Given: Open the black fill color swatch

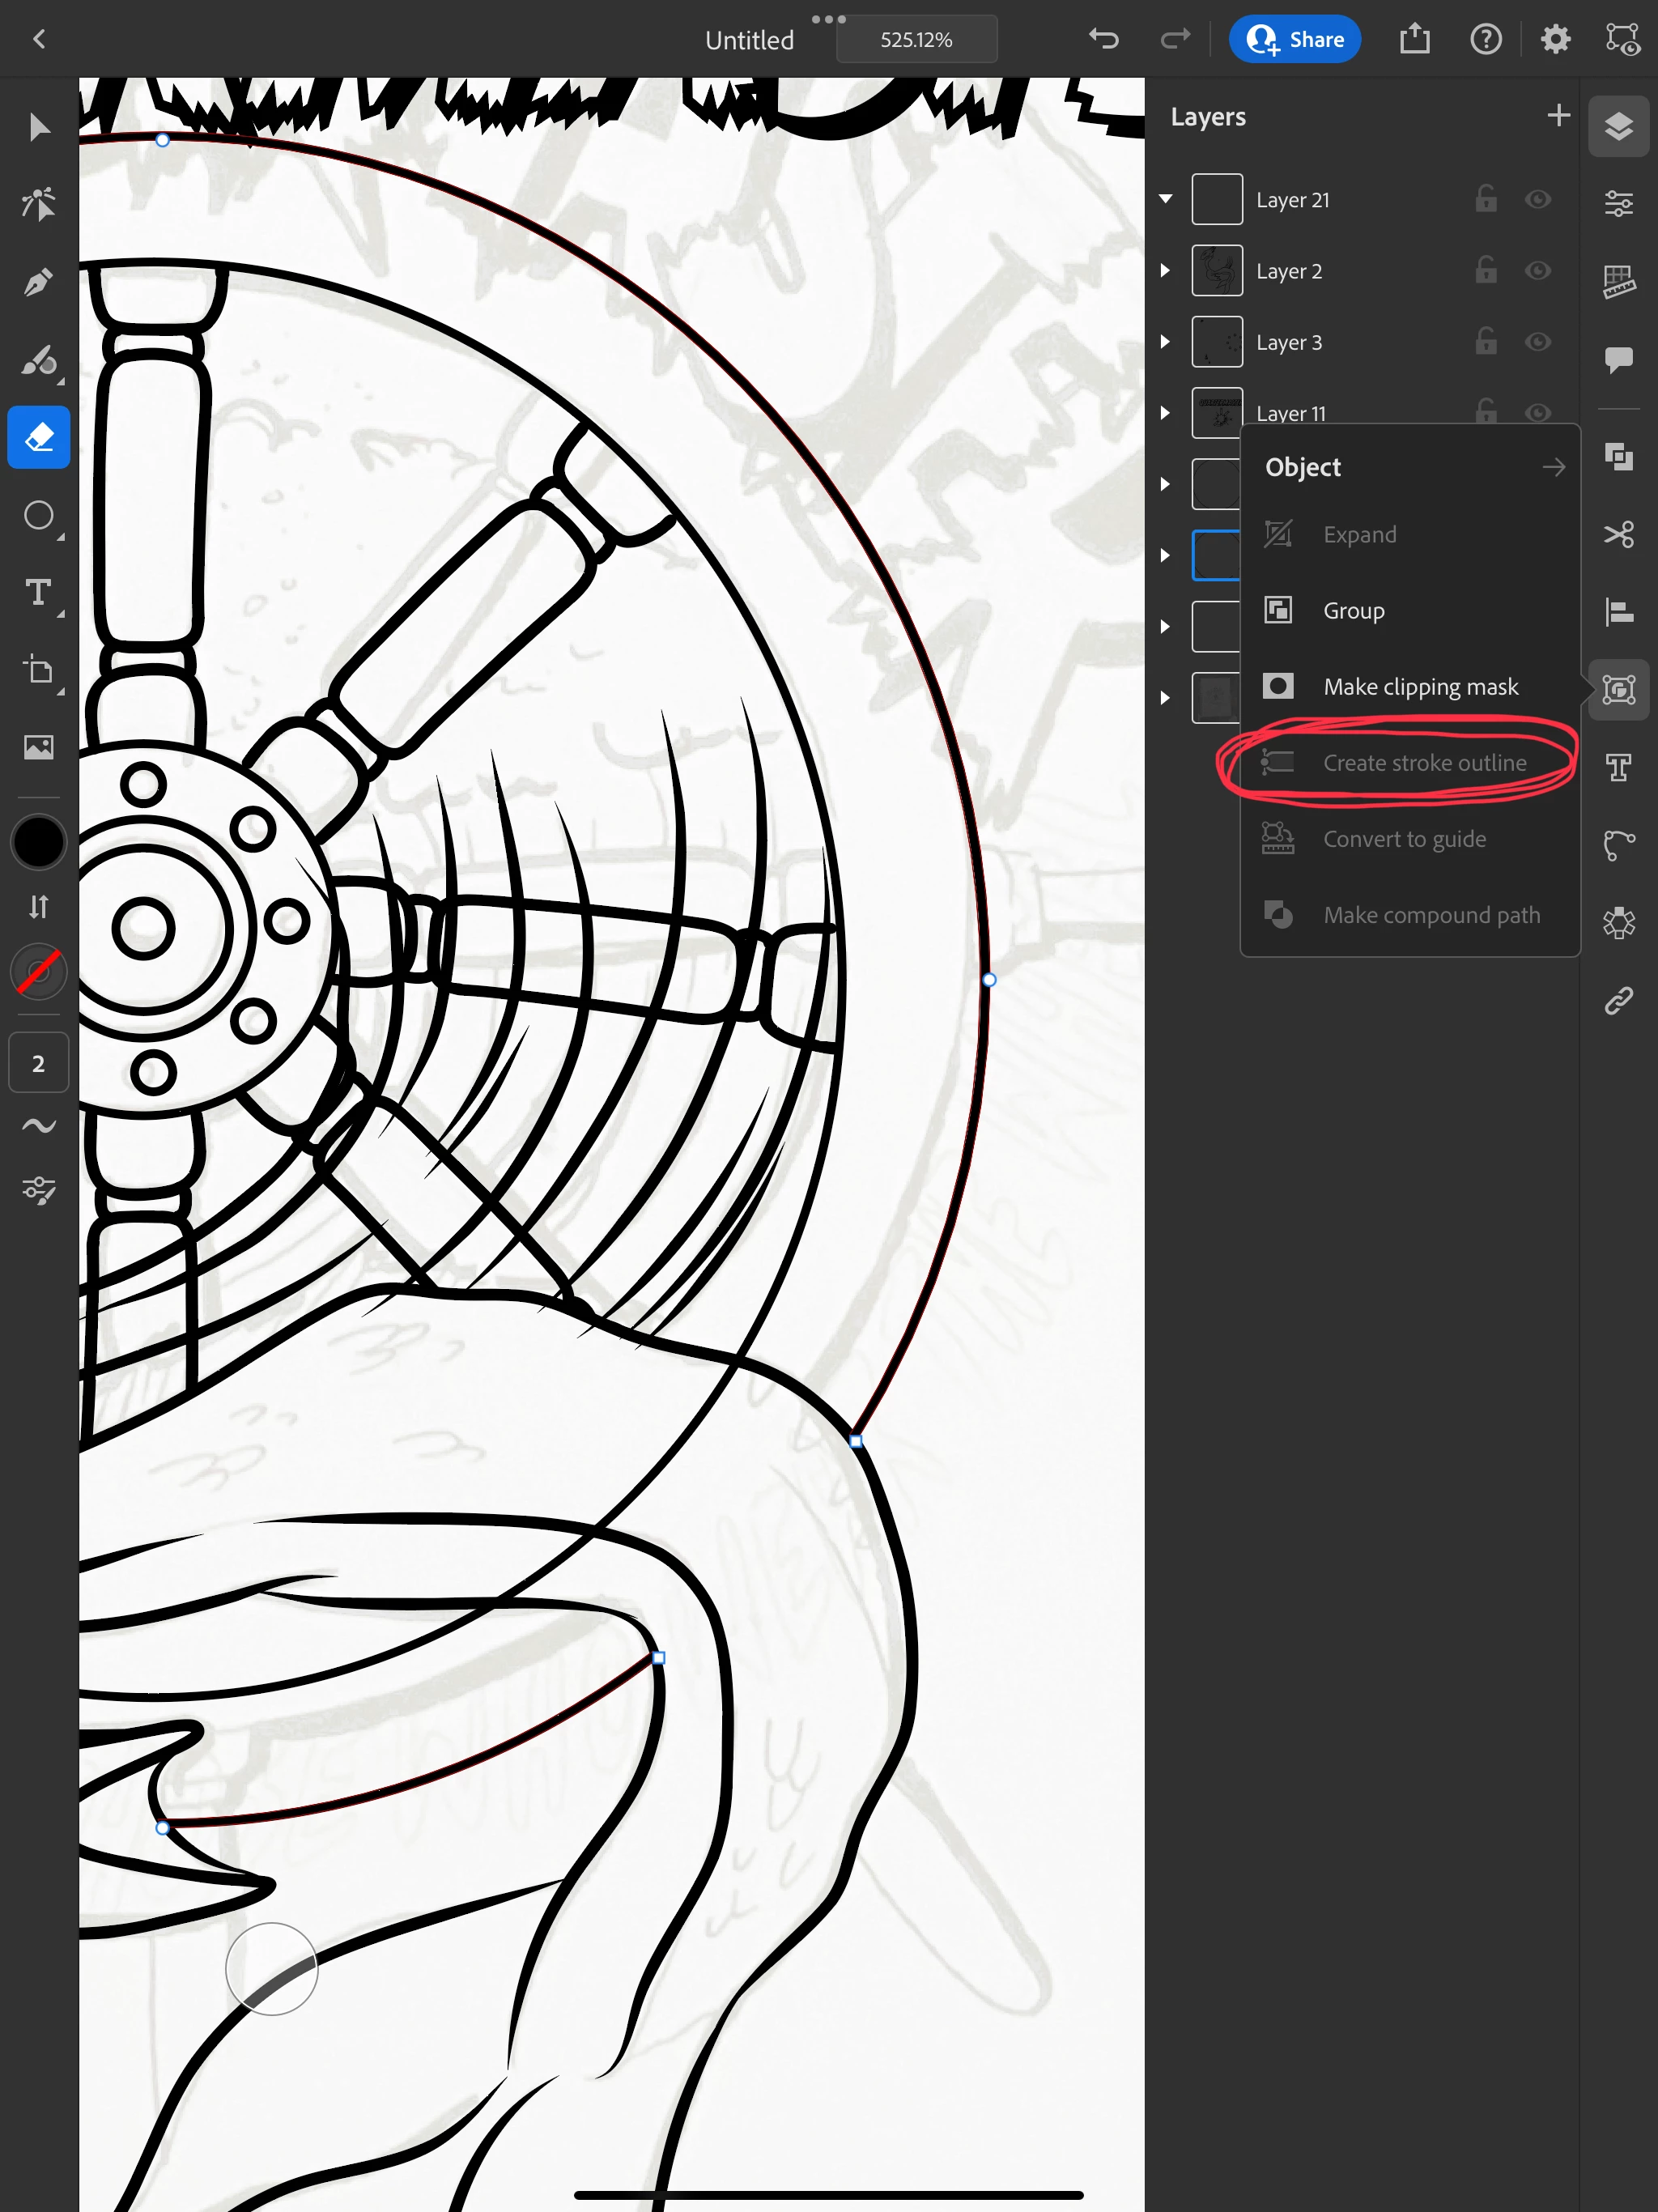Looking at the screenshot, I should (x=38, y=842).
